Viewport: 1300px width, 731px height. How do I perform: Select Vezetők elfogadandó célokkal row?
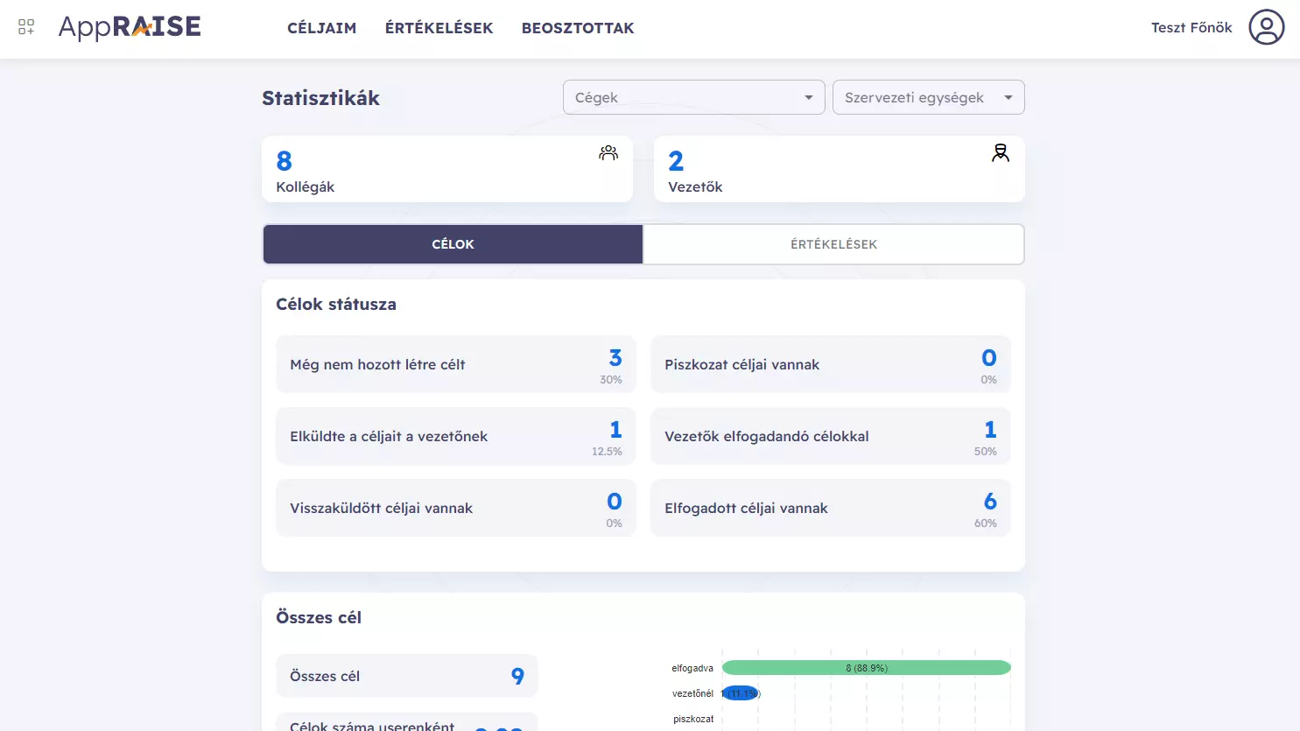[831, 436]
